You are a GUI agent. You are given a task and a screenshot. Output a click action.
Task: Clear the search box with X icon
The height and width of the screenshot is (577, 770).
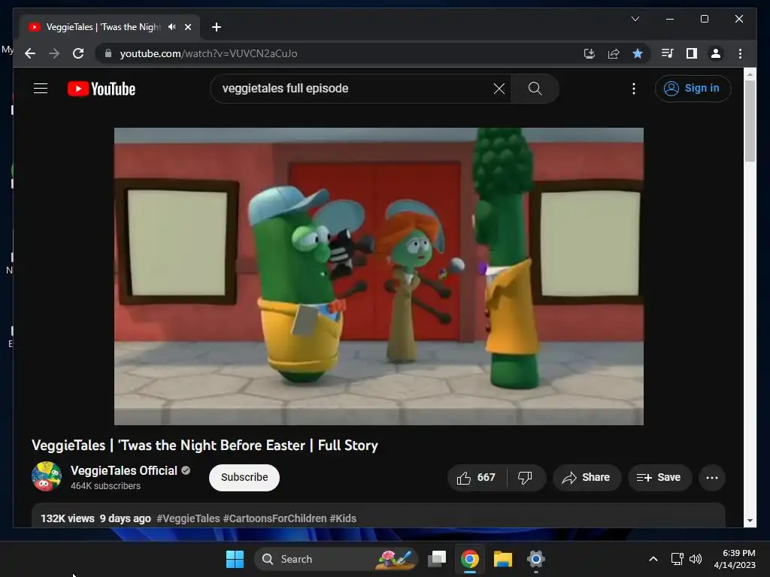tap(499, 89)
